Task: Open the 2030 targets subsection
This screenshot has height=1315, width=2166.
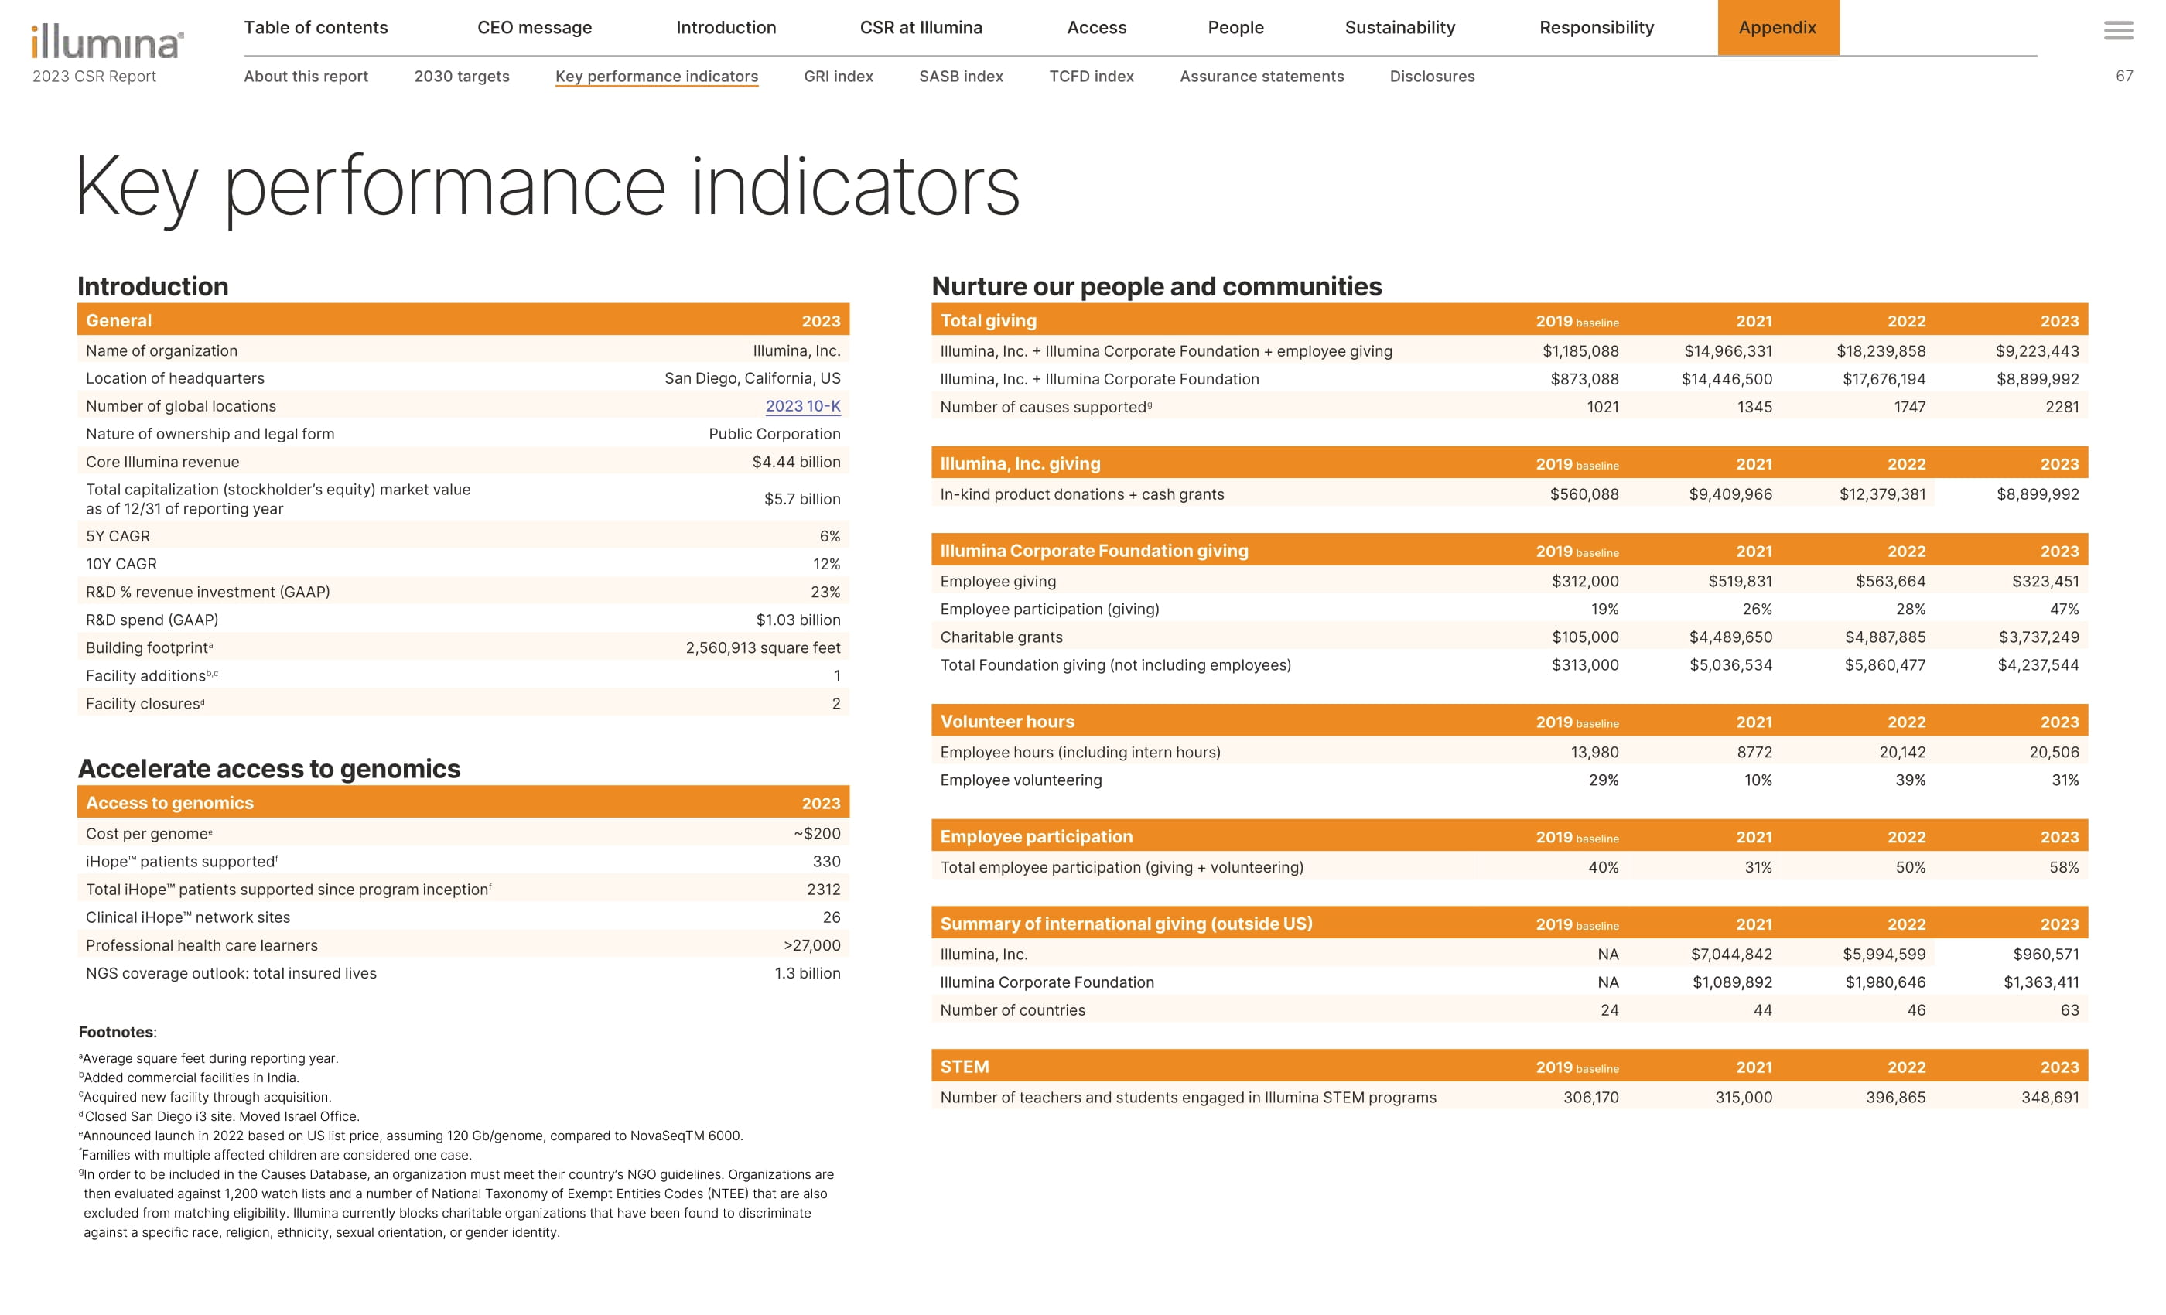Action: pos(462,77)
